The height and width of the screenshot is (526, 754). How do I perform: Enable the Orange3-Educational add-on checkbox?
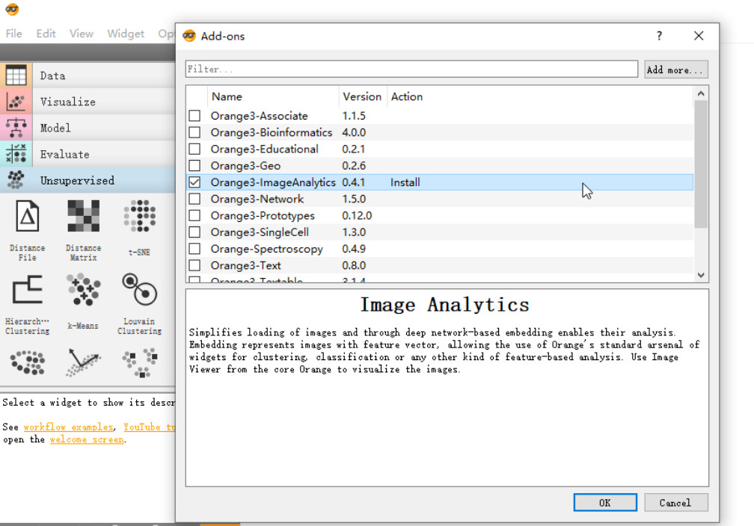pos(194,149)
